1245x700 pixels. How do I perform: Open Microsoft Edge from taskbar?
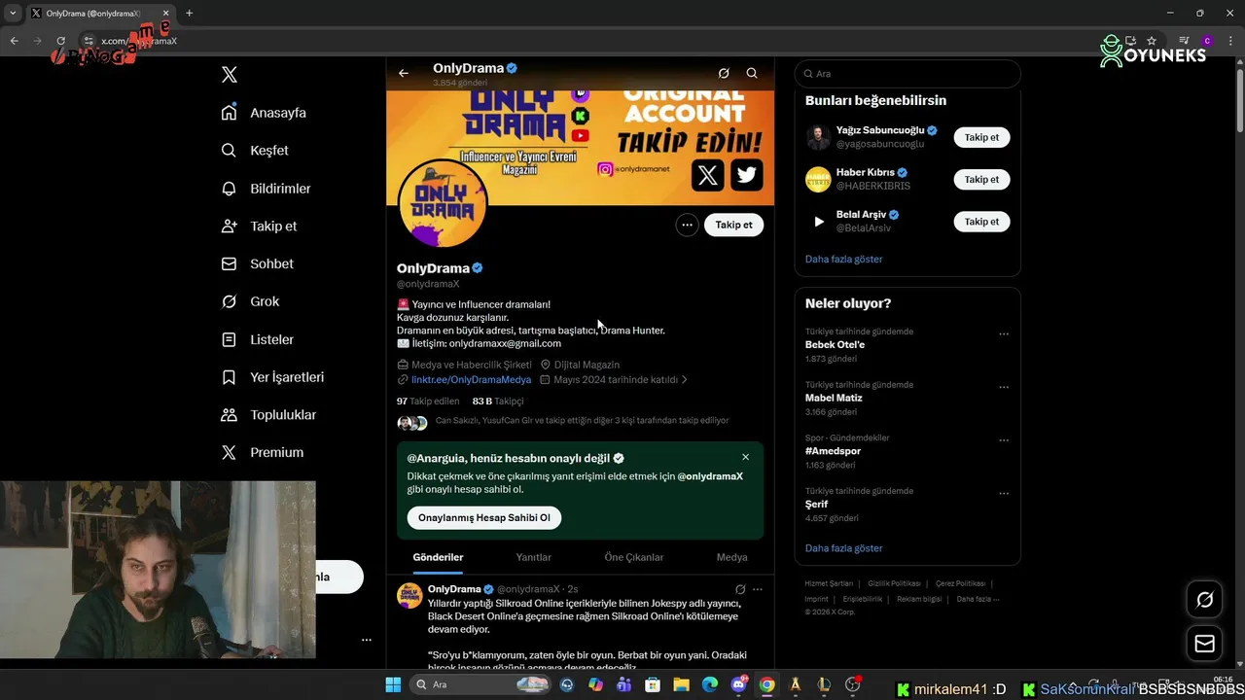coord(710,684)
